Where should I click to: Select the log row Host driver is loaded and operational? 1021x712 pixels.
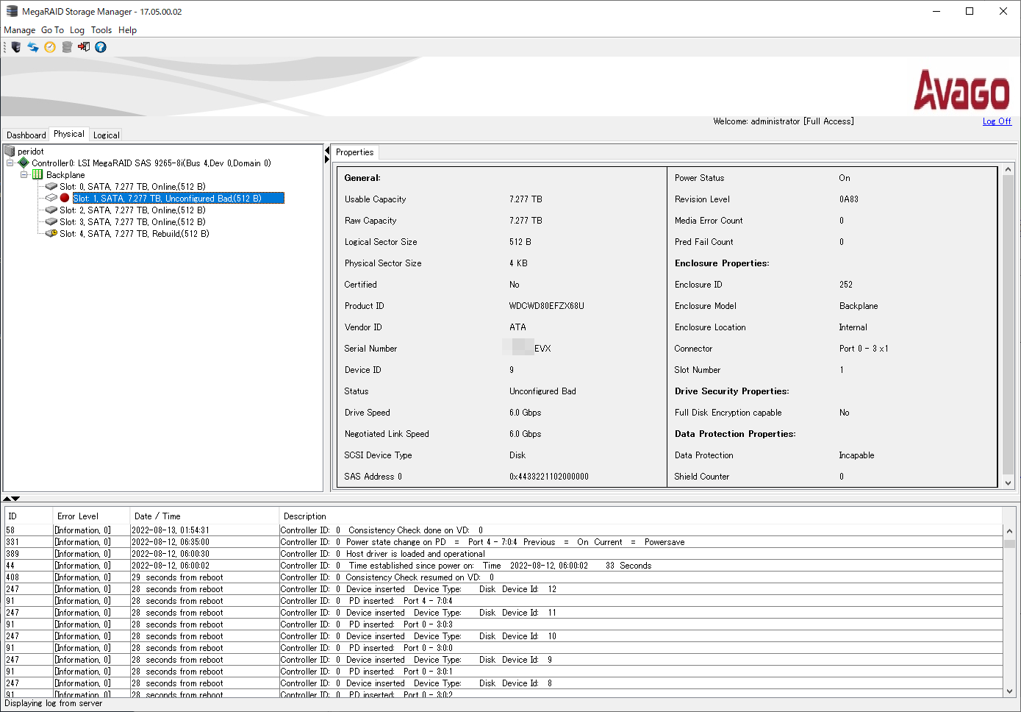point(504,554)
